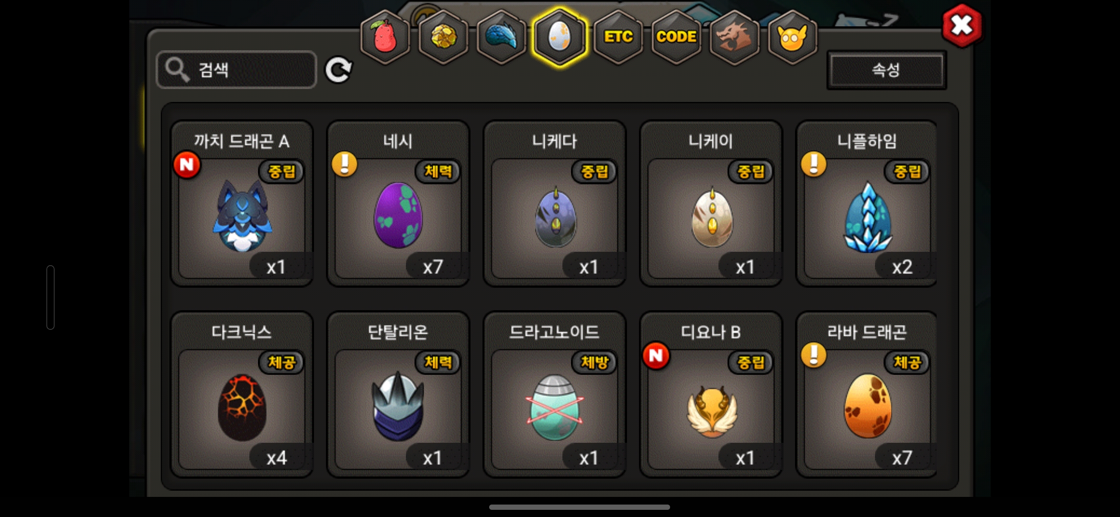This screenshot has height=517, width=1120.
Task: Select the brown dragon head tab
Action: pos(735,37)
